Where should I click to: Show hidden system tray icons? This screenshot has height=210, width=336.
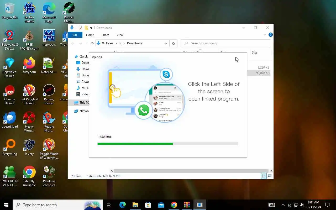point(283,205)
